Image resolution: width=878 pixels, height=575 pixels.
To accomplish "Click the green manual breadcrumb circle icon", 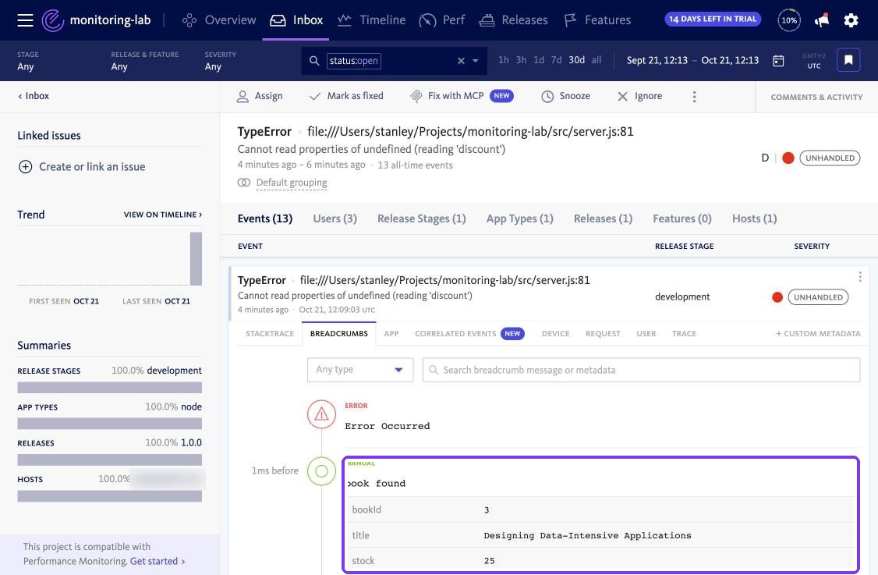I will (x=321, y=471).
